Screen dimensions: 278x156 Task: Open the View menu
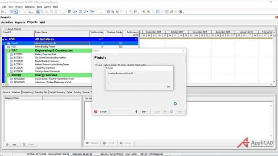click(x=11, y=7)
